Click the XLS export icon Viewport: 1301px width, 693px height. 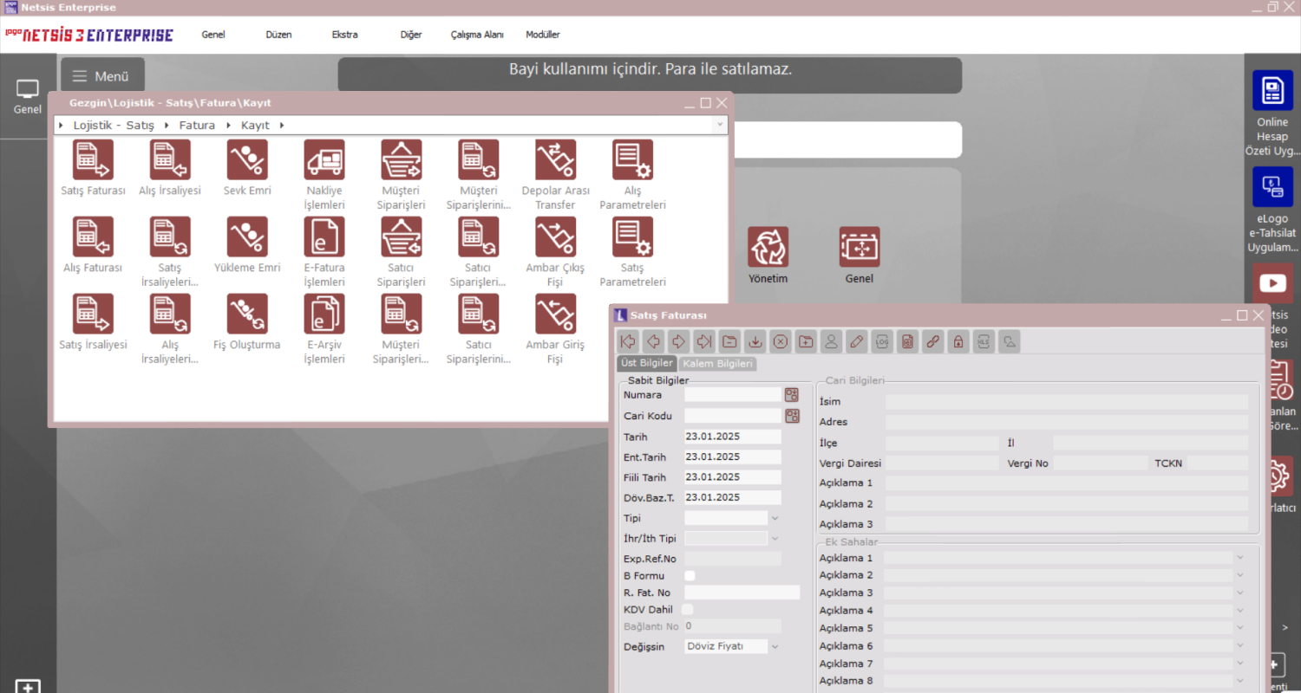pos(984,341)
